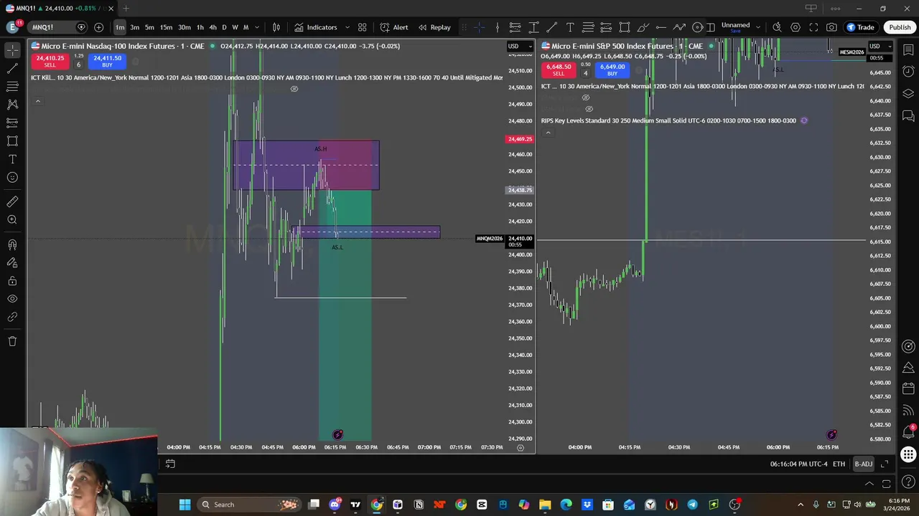Open the alerts clock icon in right sidebar
The width and height of the screenshot is (919, 516).
[x=908, y=72]
